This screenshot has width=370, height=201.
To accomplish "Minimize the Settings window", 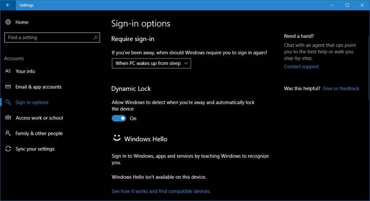I will [x=332, y=5].
